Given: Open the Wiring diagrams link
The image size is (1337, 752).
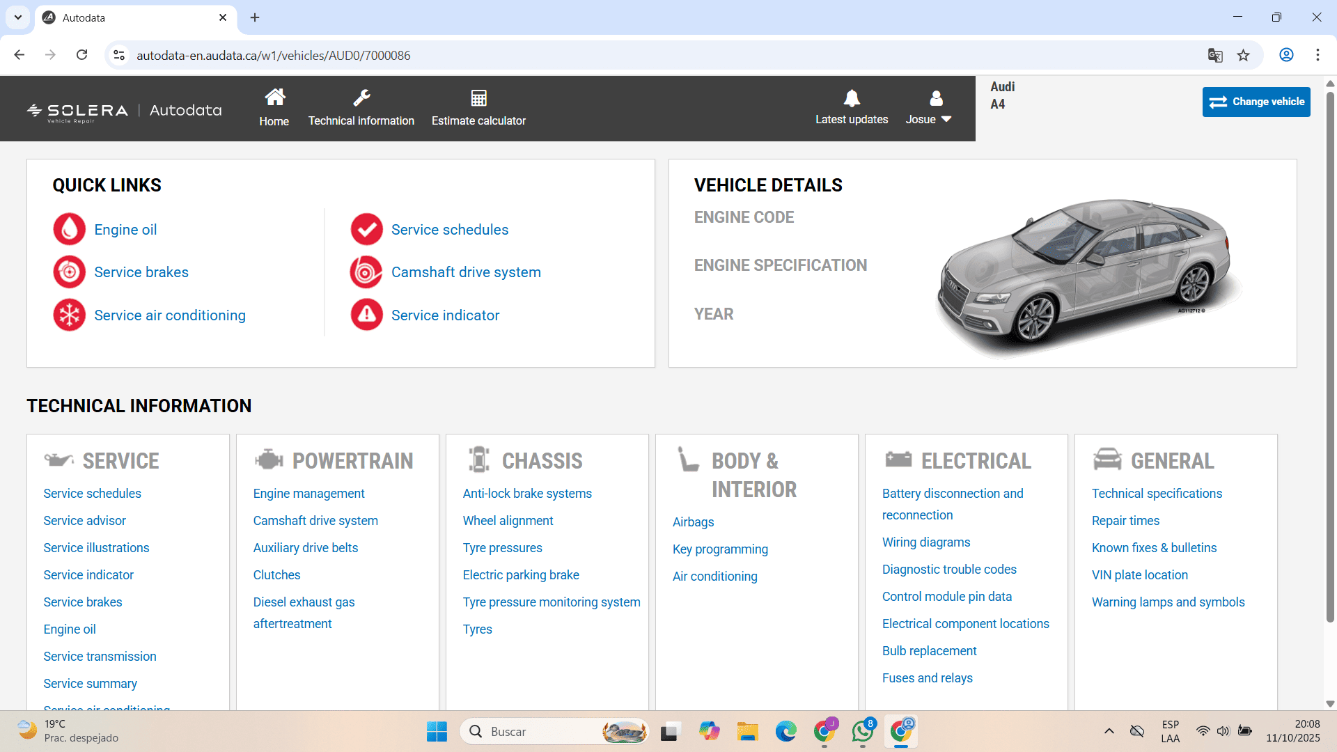Looking at the screenshot, I should coord(925,542).
